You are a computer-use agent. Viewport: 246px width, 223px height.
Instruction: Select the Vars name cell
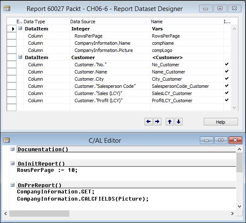tap(187, 29)
